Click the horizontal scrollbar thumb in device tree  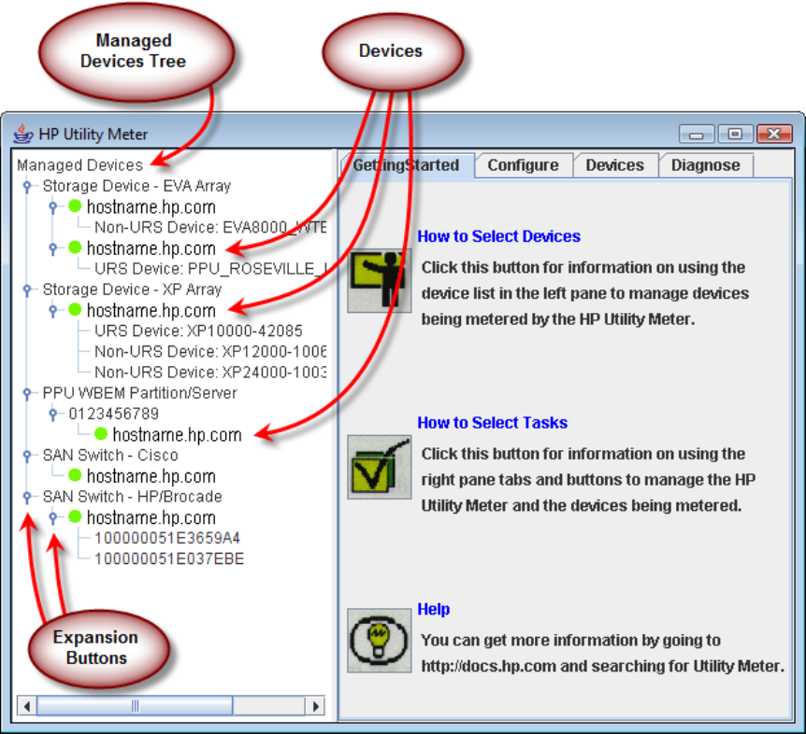tap(135, 706)
